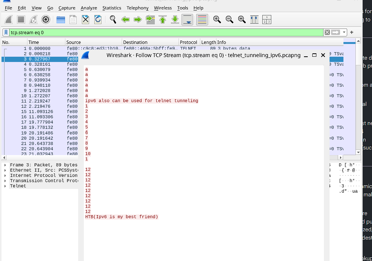Screen dimensions: 372x261
Task: Toggle auto-scroll during live capture
Action: [x=187, y=20]
